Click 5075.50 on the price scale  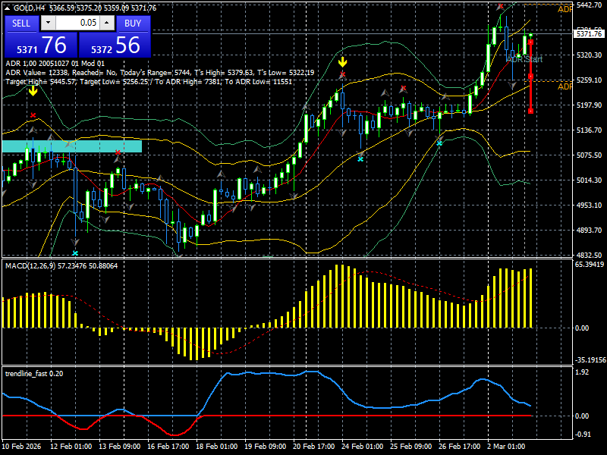pos(589,155)
